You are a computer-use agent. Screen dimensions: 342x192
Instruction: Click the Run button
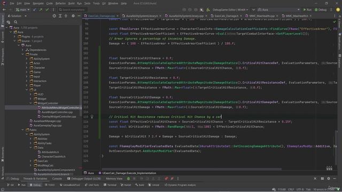point(307,10)
